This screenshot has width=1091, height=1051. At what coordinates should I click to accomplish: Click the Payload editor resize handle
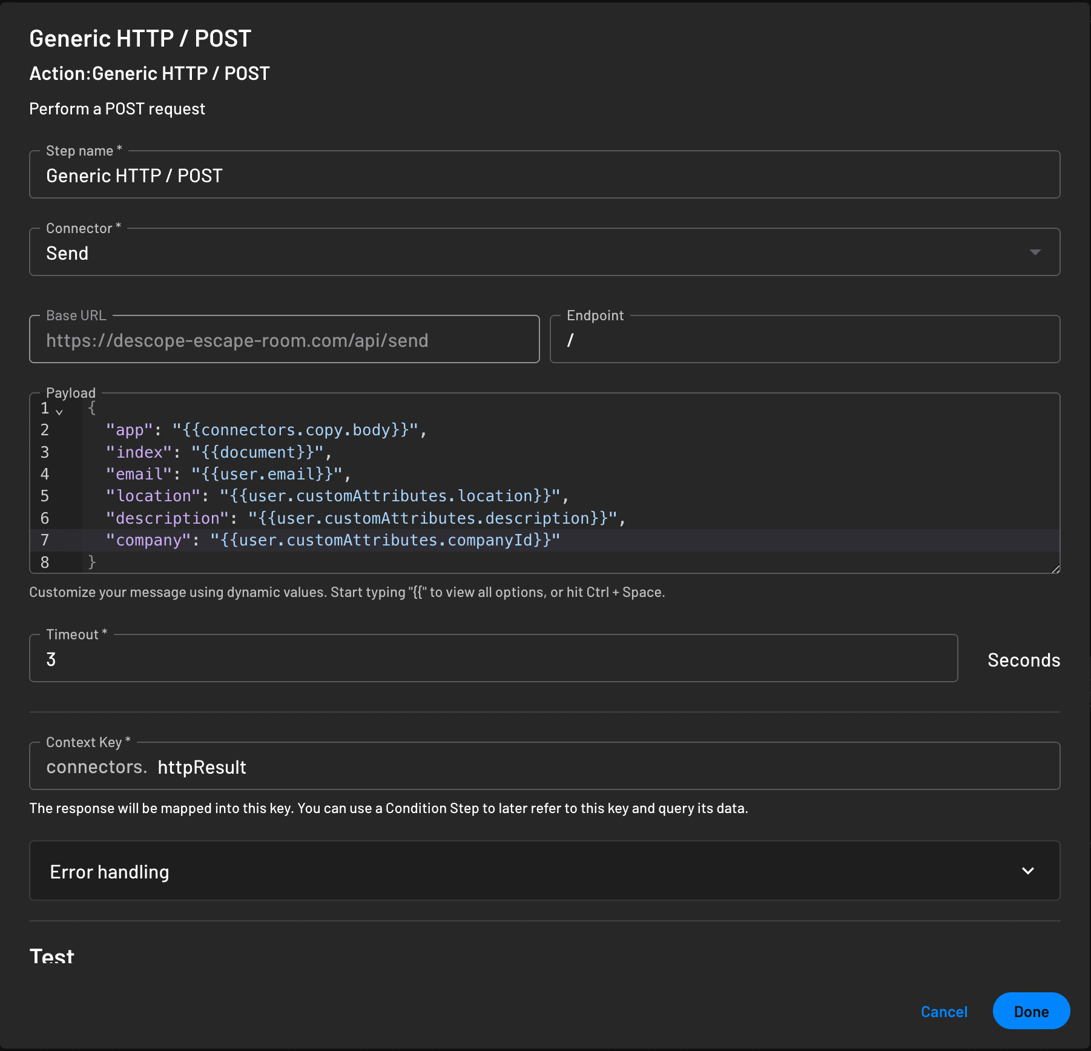point(1055,568)
